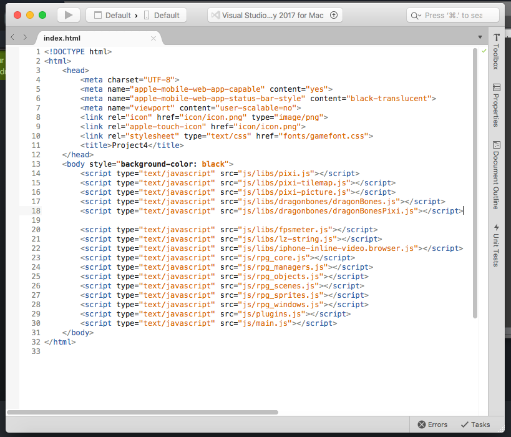Click line number 1 in gutter
Image resolution: width=511 pixels, height=437 pixels.
click(x=38, y=52)
